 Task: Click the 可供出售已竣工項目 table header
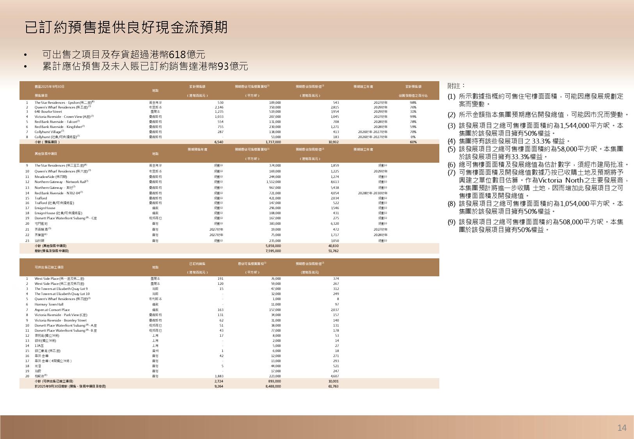(49, 267)
